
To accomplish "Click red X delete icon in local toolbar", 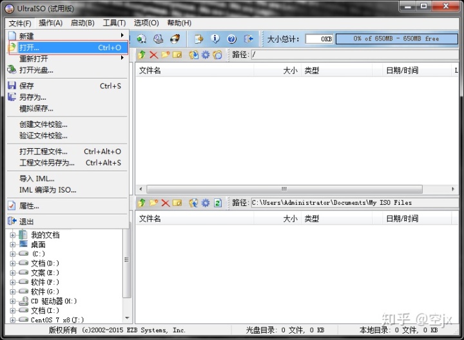I will (x=166, y=203).
